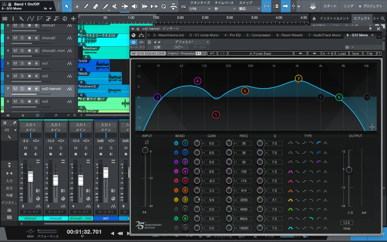Open plugin gear settings icon
The width and height of the screenshot is (387, 242).
[347, 47]
